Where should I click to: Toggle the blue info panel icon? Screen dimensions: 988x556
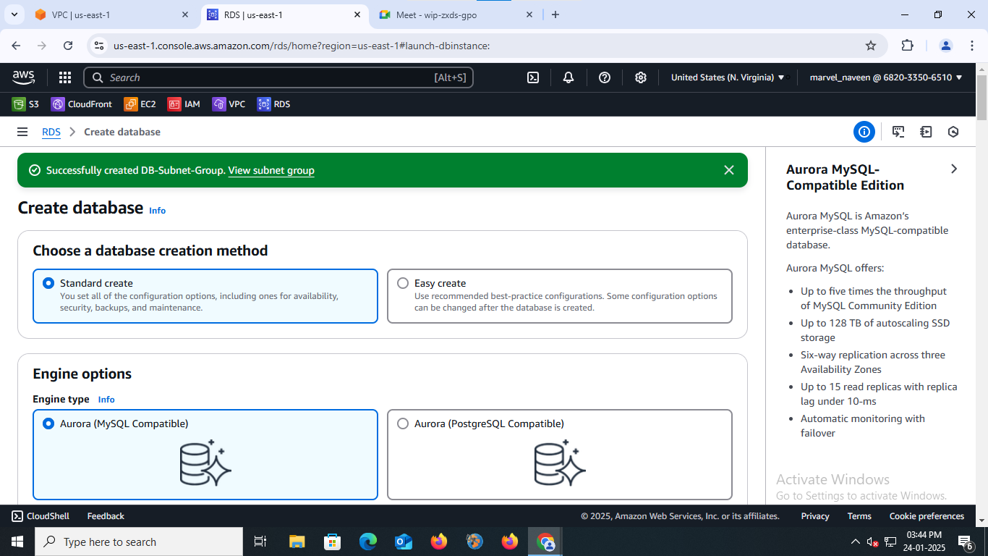[864, 132]
